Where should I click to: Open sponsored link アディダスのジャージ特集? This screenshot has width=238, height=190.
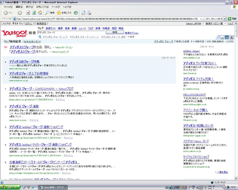pos(24,62)
